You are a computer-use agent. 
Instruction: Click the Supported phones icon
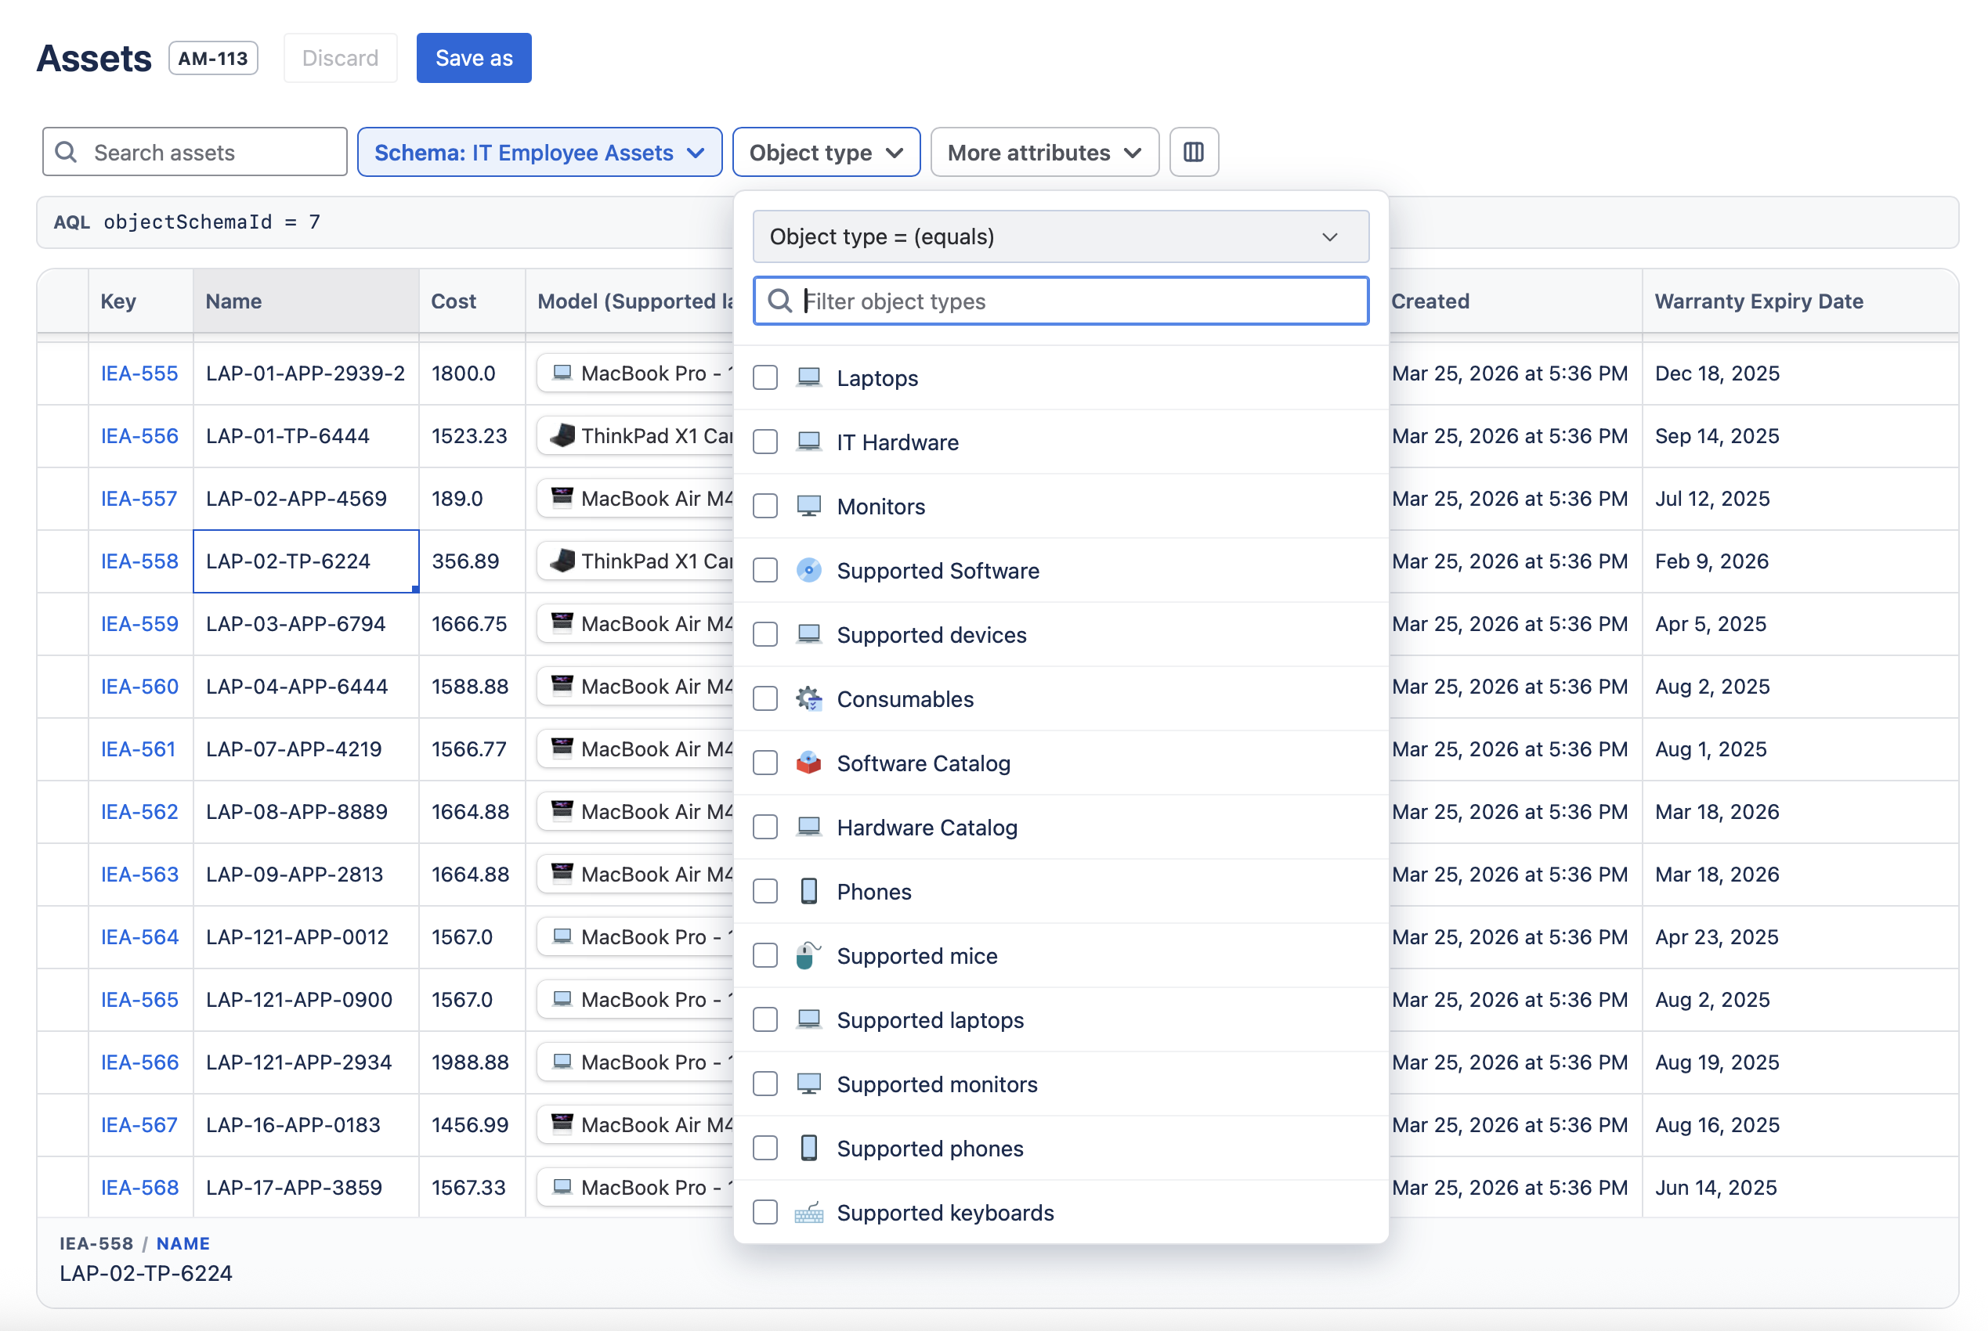(x=808, y=1148)
